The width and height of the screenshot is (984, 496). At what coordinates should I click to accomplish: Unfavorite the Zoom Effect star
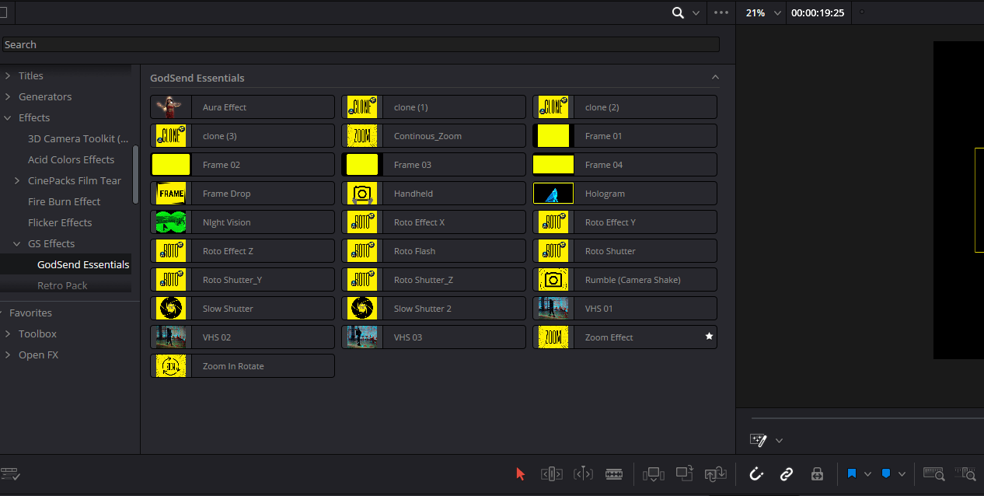click(708, 337)
